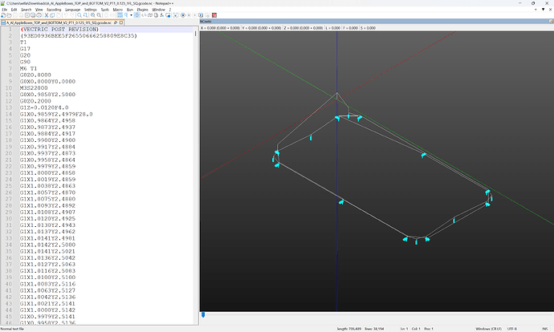The height and width of the screenshot is (332, 554).
Task: Toggle the Indent Guide toolbar icon
Action: [137, 15]
